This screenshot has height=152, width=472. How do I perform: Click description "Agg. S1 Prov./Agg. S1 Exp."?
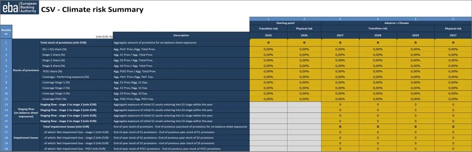[x=131, y=82]
